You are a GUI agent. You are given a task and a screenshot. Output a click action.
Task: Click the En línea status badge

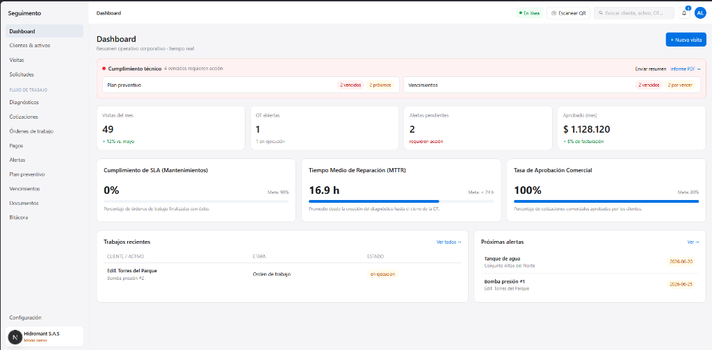(529, 13)
